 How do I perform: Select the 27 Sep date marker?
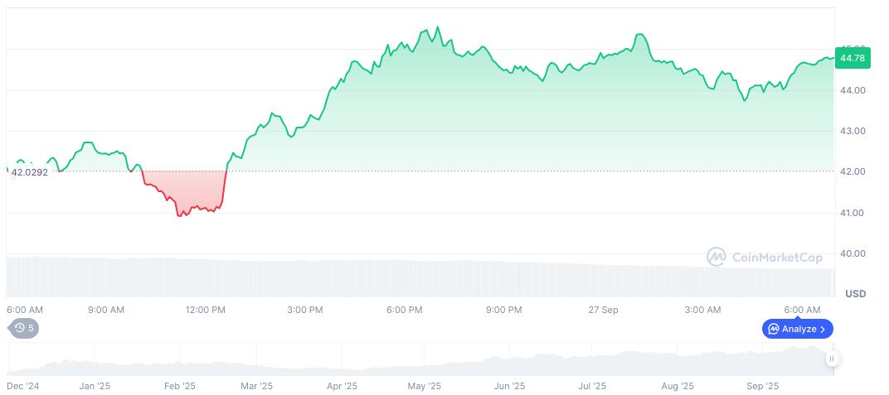[603, 310]
